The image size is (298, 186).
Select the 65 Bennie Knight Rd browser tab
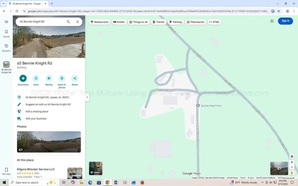[x=28, y=3]
